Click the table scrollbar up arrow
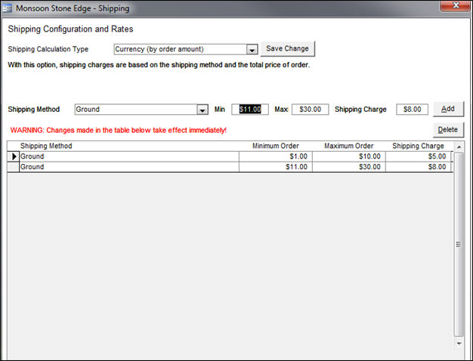473x361 pixels. click(x=459, y=146)
